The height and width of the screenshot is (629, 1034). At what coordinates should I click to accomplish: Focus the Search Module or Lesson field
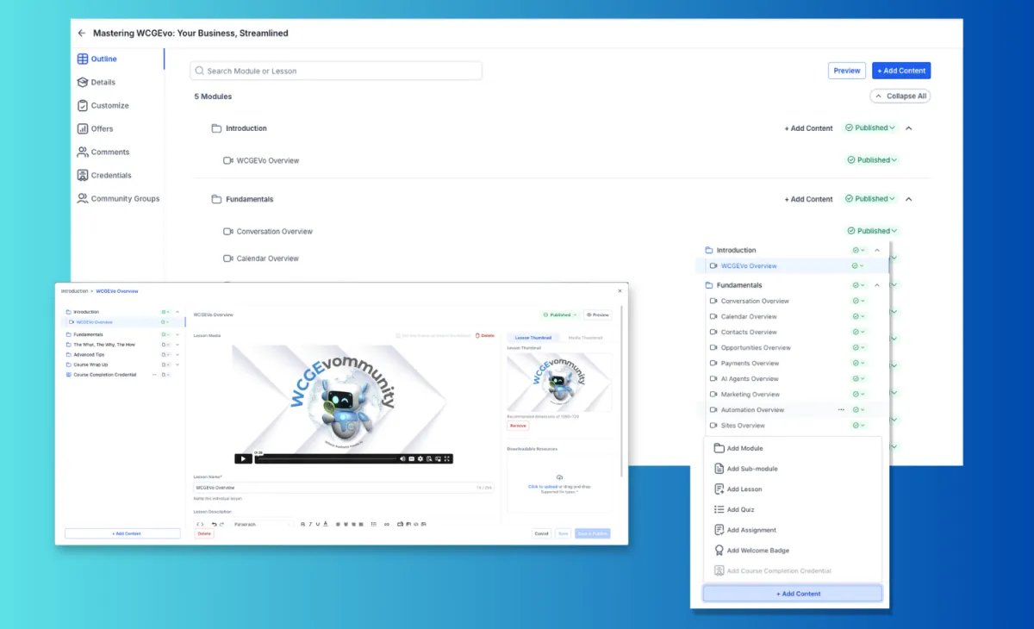coord(336,71)
